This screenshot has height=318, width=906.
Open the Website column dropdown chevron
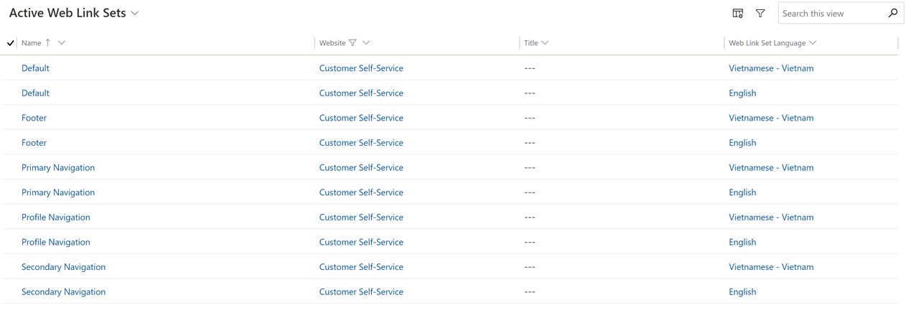[x=366, y=43]
